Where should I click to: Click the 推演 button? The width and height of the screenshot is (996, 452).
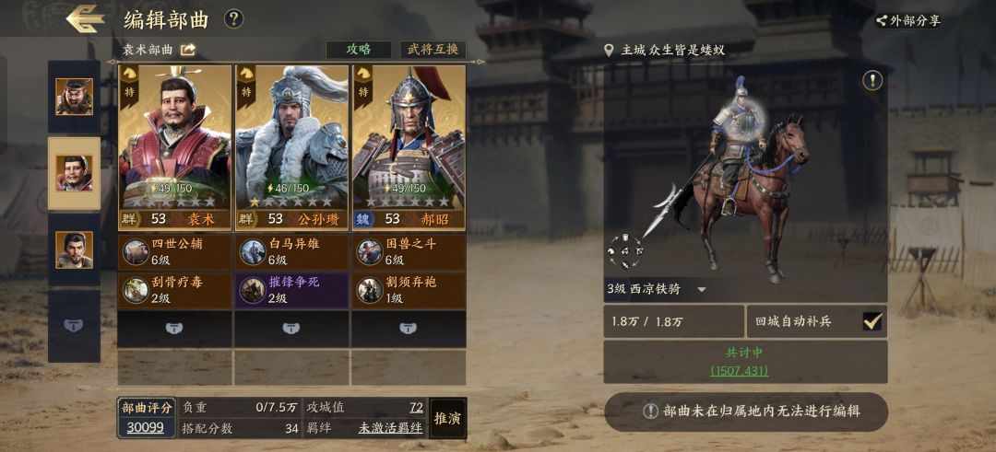tap(448, 419)
